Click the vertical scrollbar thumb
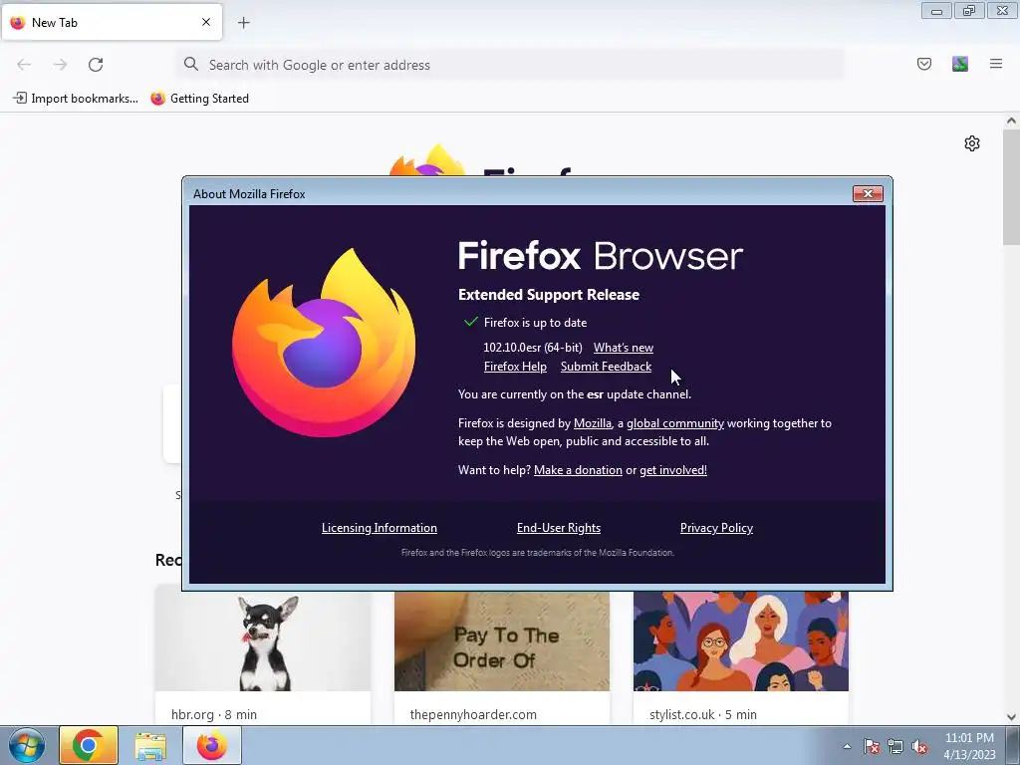1020x765 pixels. [x=1011, y=187]
